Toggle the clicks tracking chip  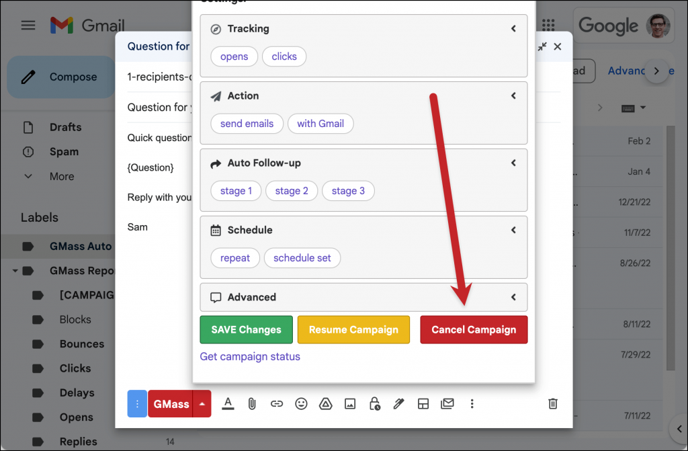[x=284, y=56]
